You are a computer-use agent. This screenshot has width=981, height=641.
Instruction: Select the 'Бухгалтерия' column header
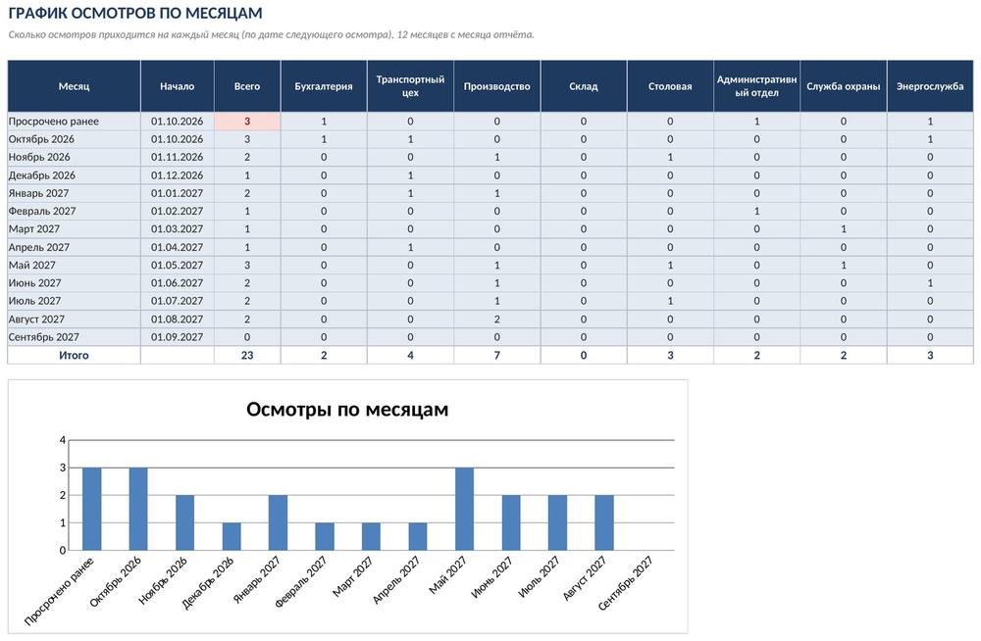pos(324,86)
